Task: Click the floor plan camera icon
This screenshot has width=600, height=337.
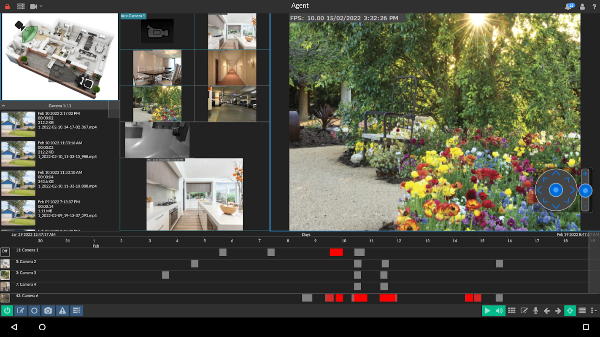Action: tap(19, 26)
